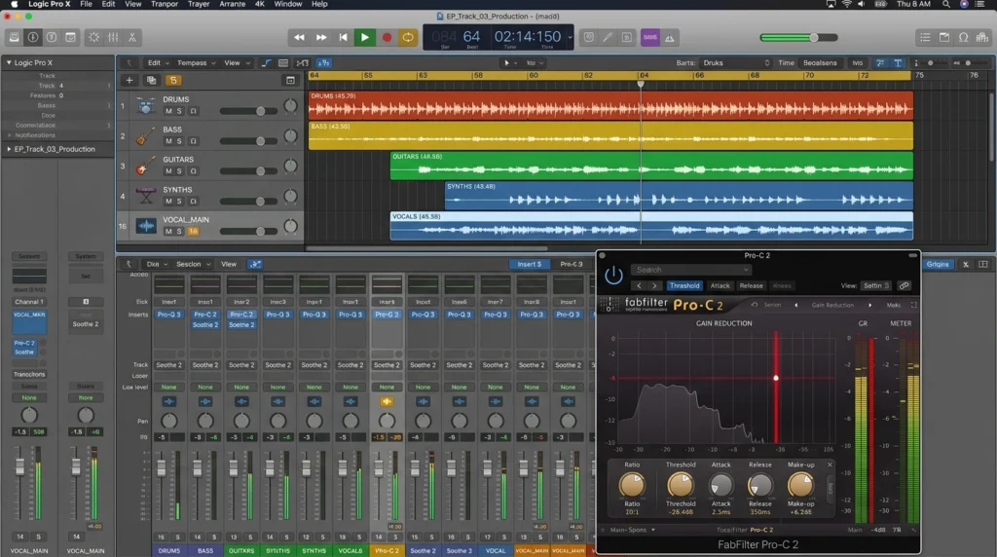Open the File menu
The height and width of the screenshot is (557, 997).
[86, 4]
